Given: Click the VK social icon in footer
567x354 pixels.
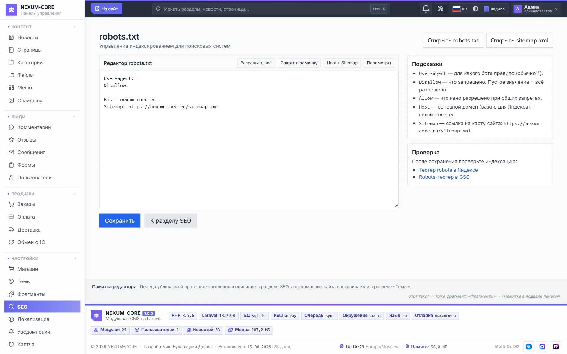Looking at the screenshot, I should tap(529, 347).
